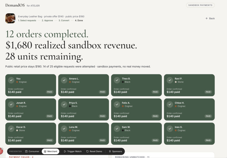
Task: Click the PAID badge on Oscar D. card
Action: (50, 140)
